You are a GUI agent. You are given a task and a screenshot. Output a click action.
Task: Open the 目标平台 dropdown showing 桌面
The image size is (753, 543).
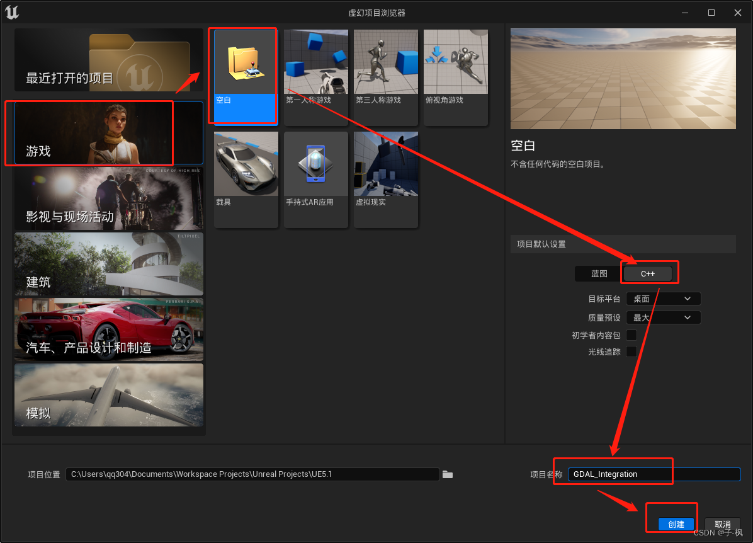point(663,299)
